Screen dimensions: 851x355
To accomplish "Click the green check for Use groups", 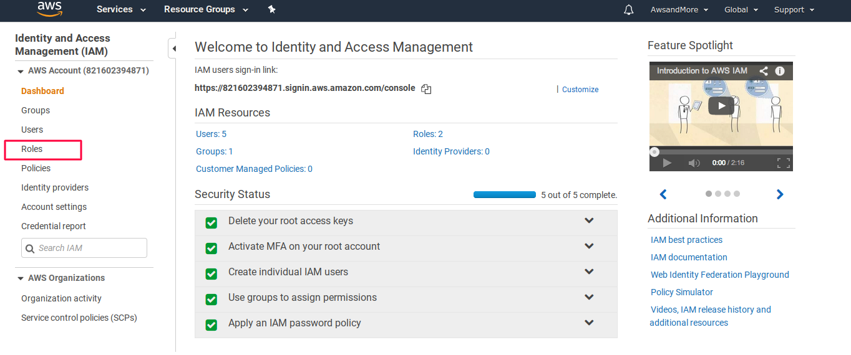I will [x=212, y=299].
